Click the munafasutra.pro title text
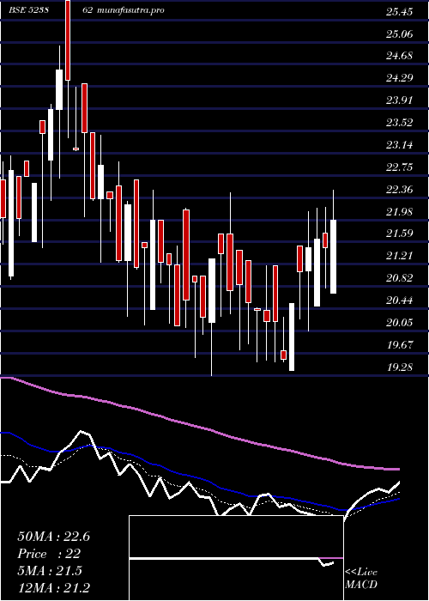 (x=130, y=10)
